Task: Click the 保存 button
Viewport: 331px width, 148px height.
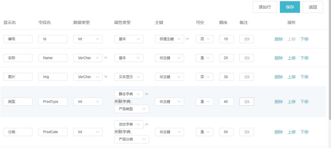Action: [290, 7]
